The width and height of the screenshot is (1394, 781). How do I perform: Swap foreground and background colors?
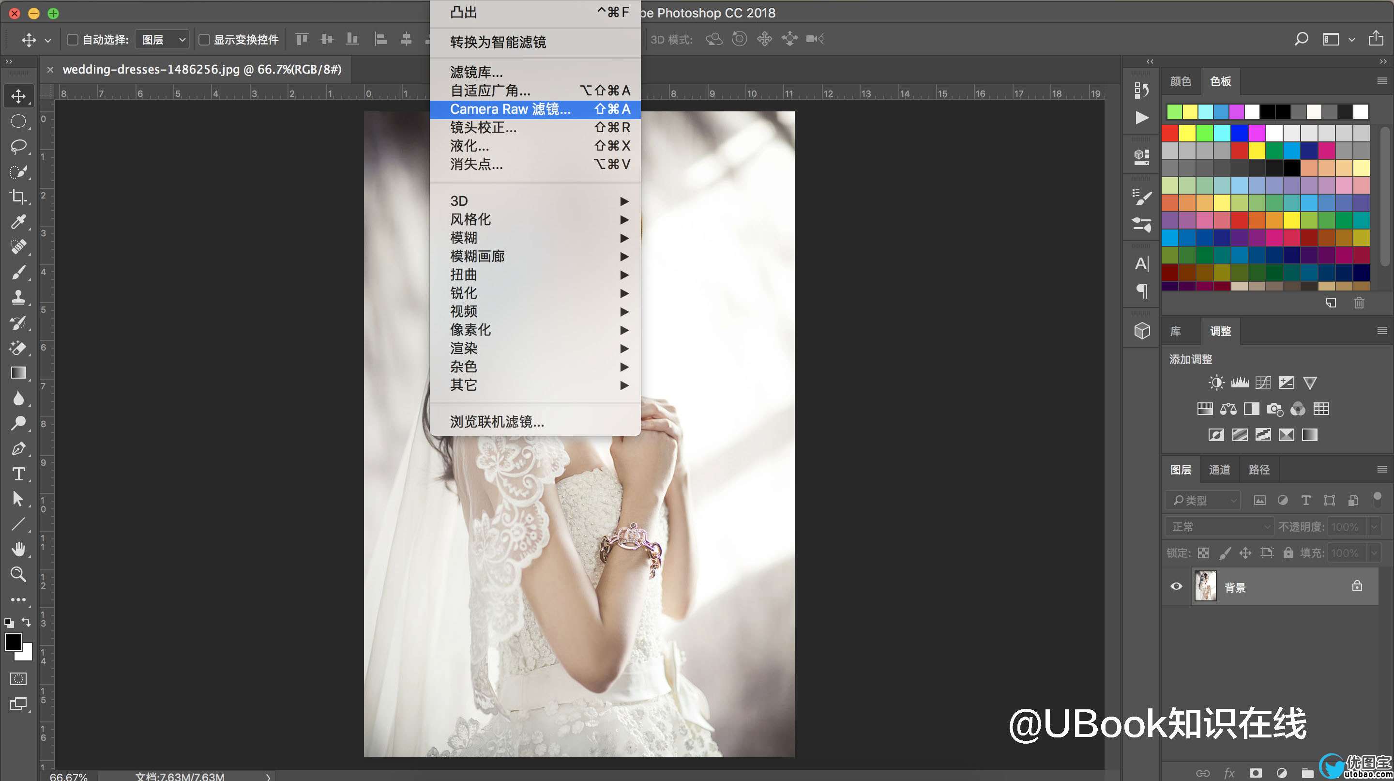point(26,622)
